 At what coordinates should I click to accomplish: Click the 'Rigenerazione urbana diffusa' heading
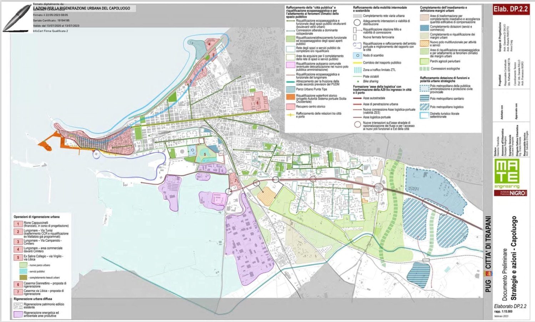pos(33,299)
